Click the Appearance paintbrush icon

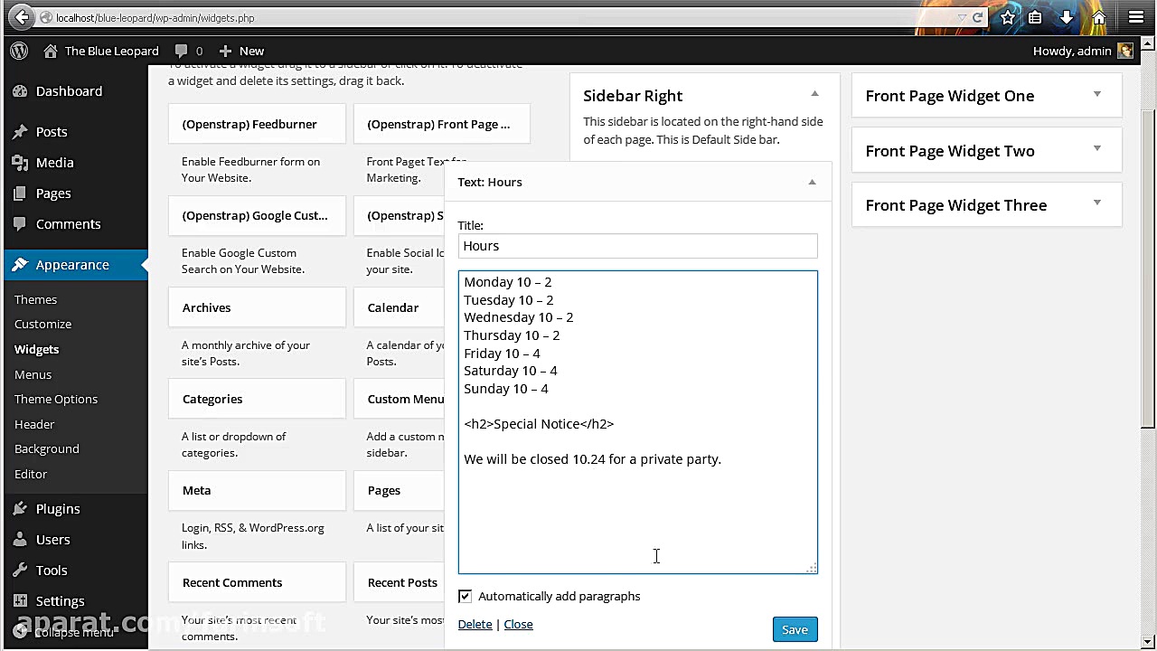coord(20,265)
